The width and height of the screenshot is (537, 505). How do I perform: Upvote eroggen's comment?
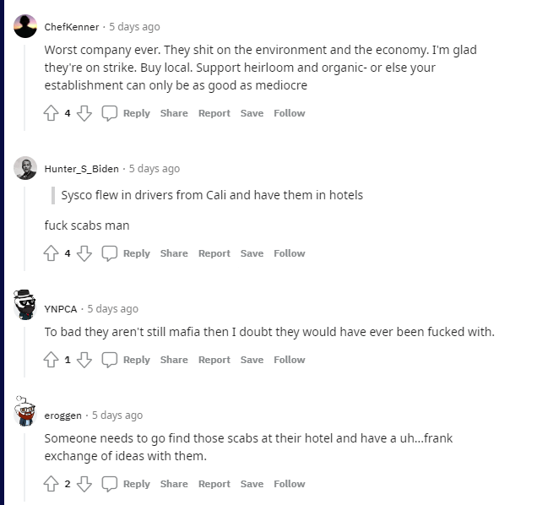[52, 484]
